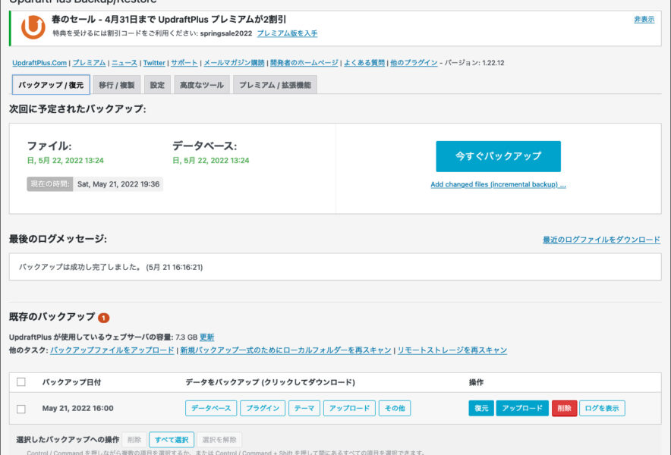The width and height of the screenshot is (671, 455).
Task: Download the recent log file link
Action: click(601, 240)
